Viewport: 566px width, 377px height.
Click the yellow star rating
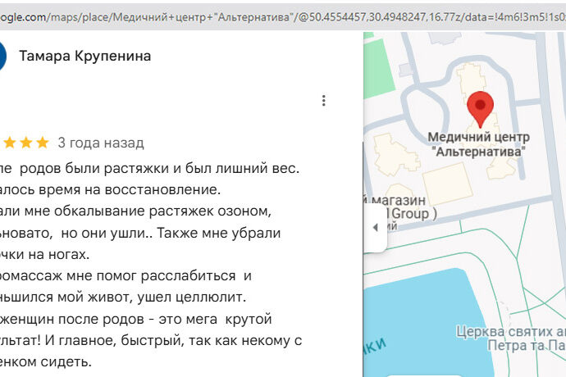click(25, 143)
